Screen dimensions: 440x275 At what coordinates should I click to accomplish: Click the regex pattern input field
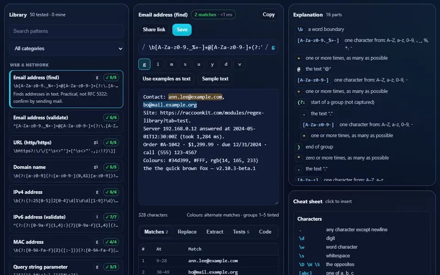[205, 47]
